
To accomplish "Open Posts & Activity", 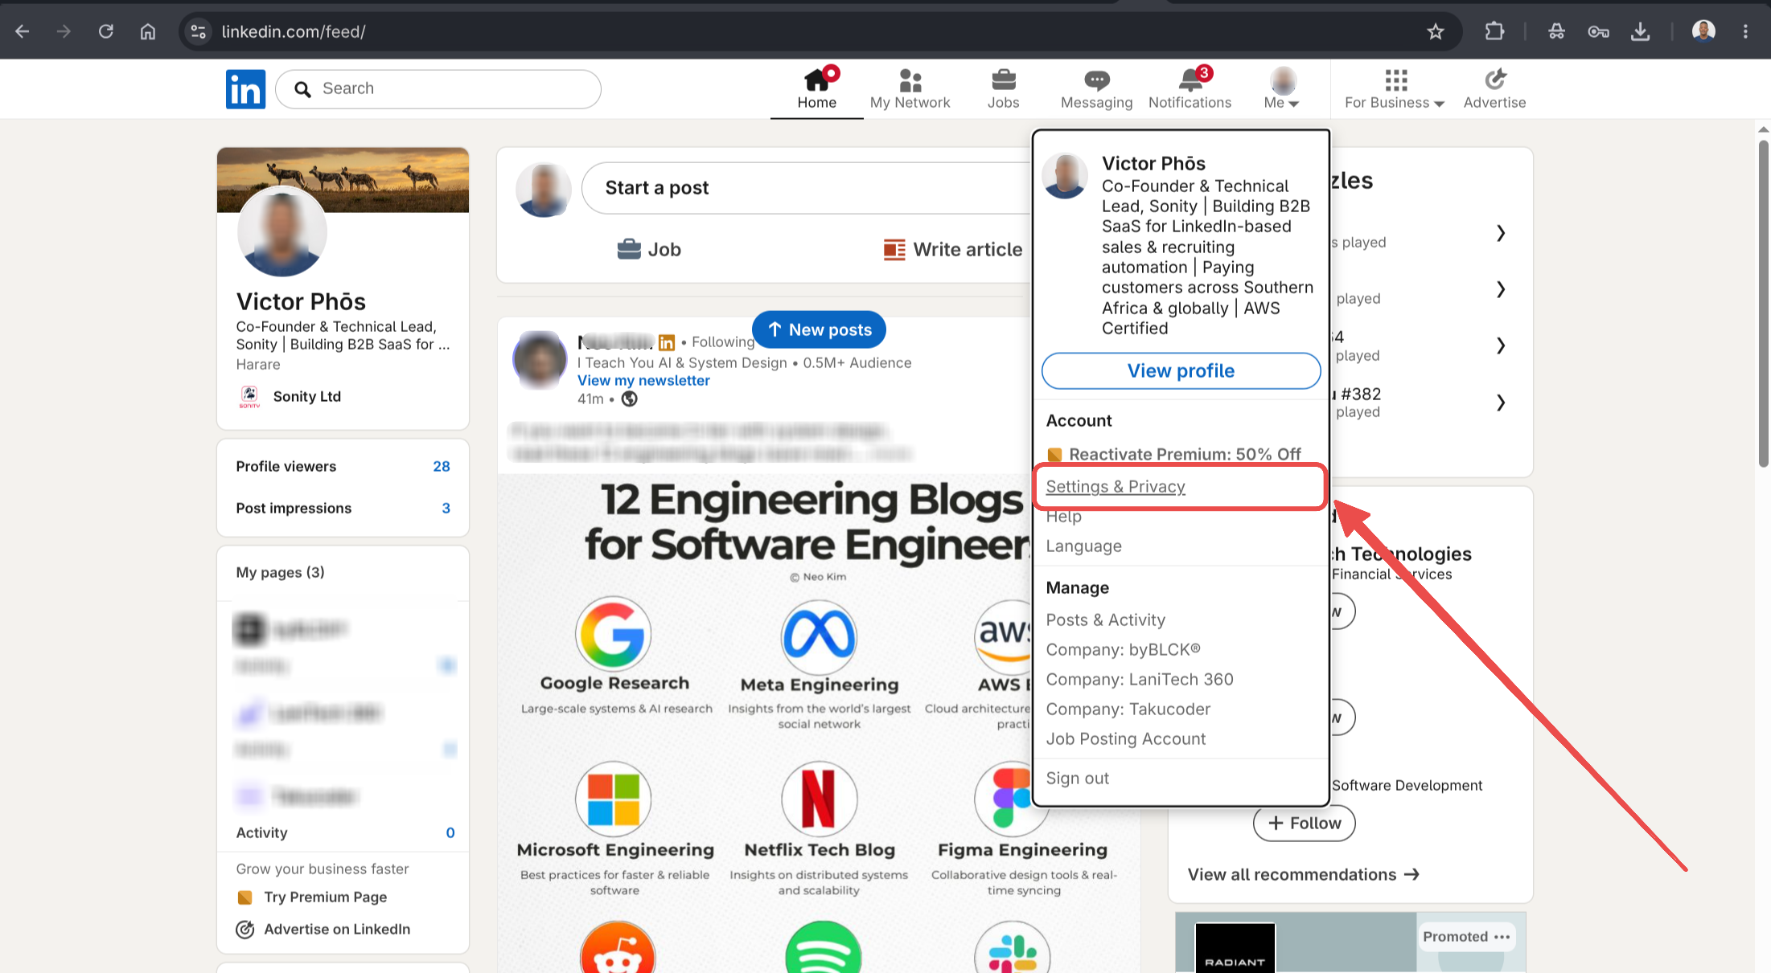I will coord(1105,620).
